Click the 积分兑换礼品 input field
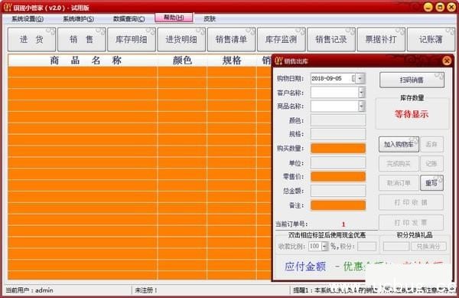 396,247
